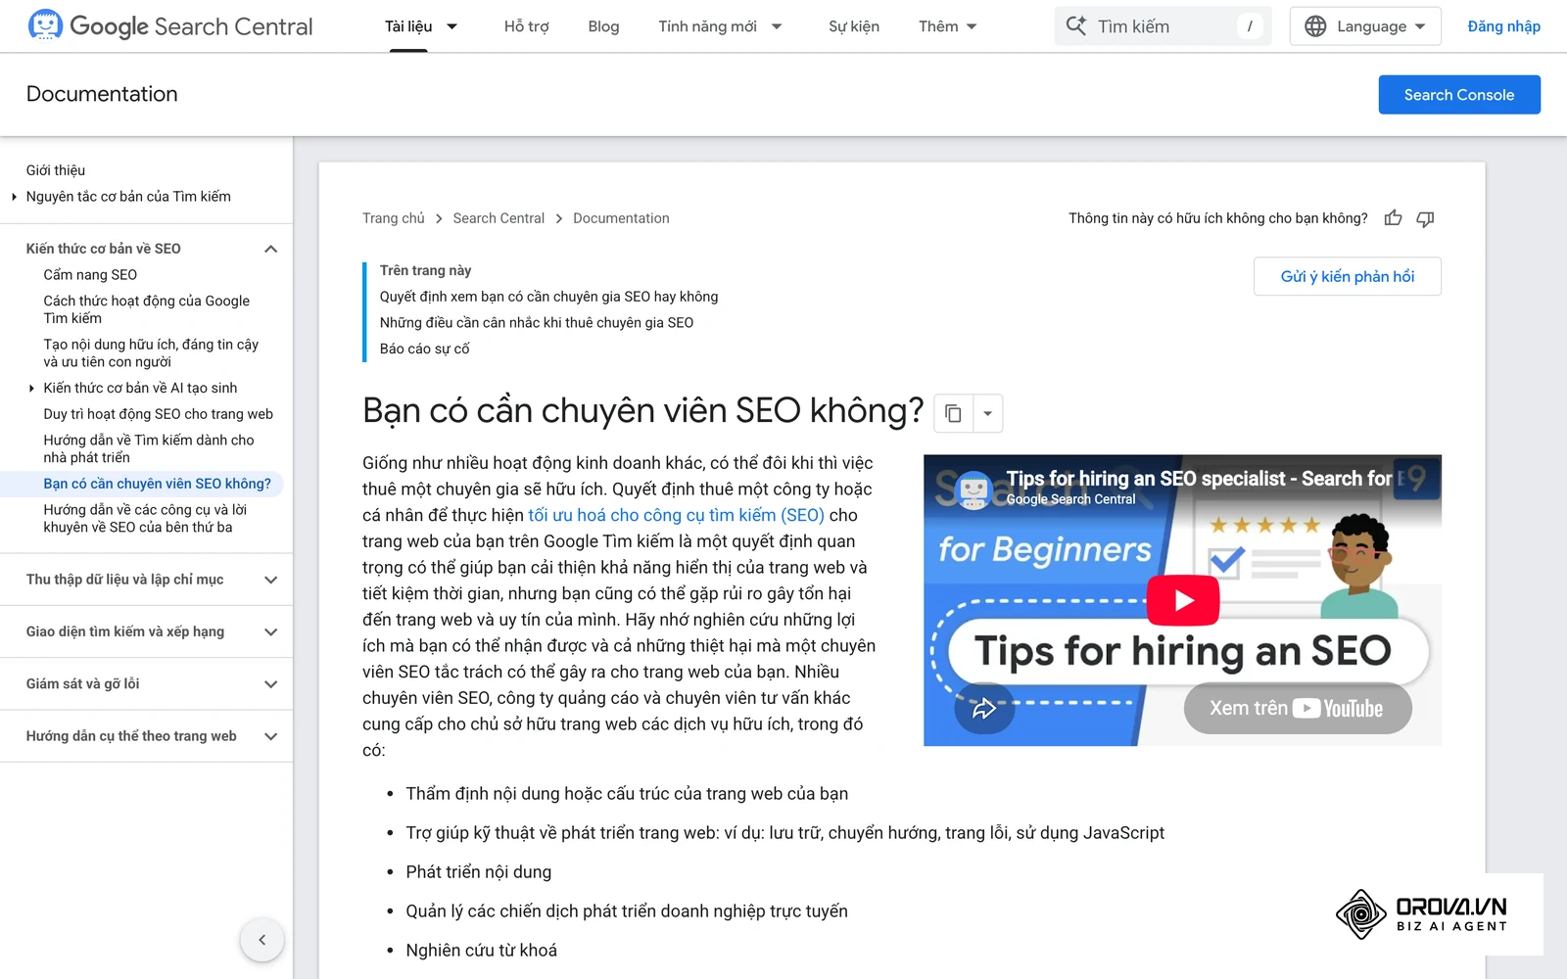
Task: Expand the Thêm menu
Action: [x=947, y=26]
